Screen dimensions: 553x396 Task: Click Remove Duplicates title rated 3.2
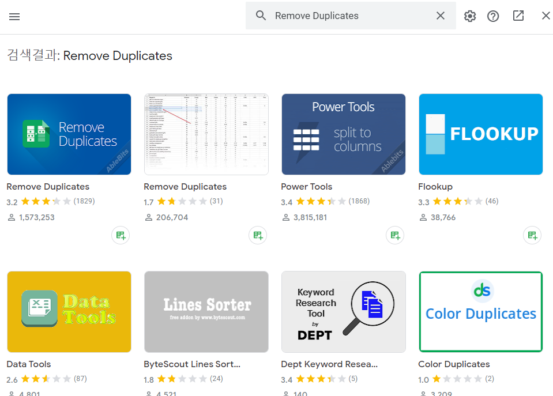pos(48,187)
